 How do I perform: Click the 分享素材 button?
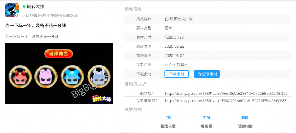pyautogui.click(x=207, y=74)
